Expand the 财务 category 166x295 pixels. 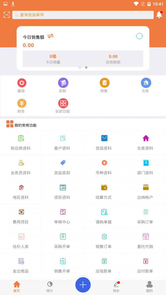22,106
